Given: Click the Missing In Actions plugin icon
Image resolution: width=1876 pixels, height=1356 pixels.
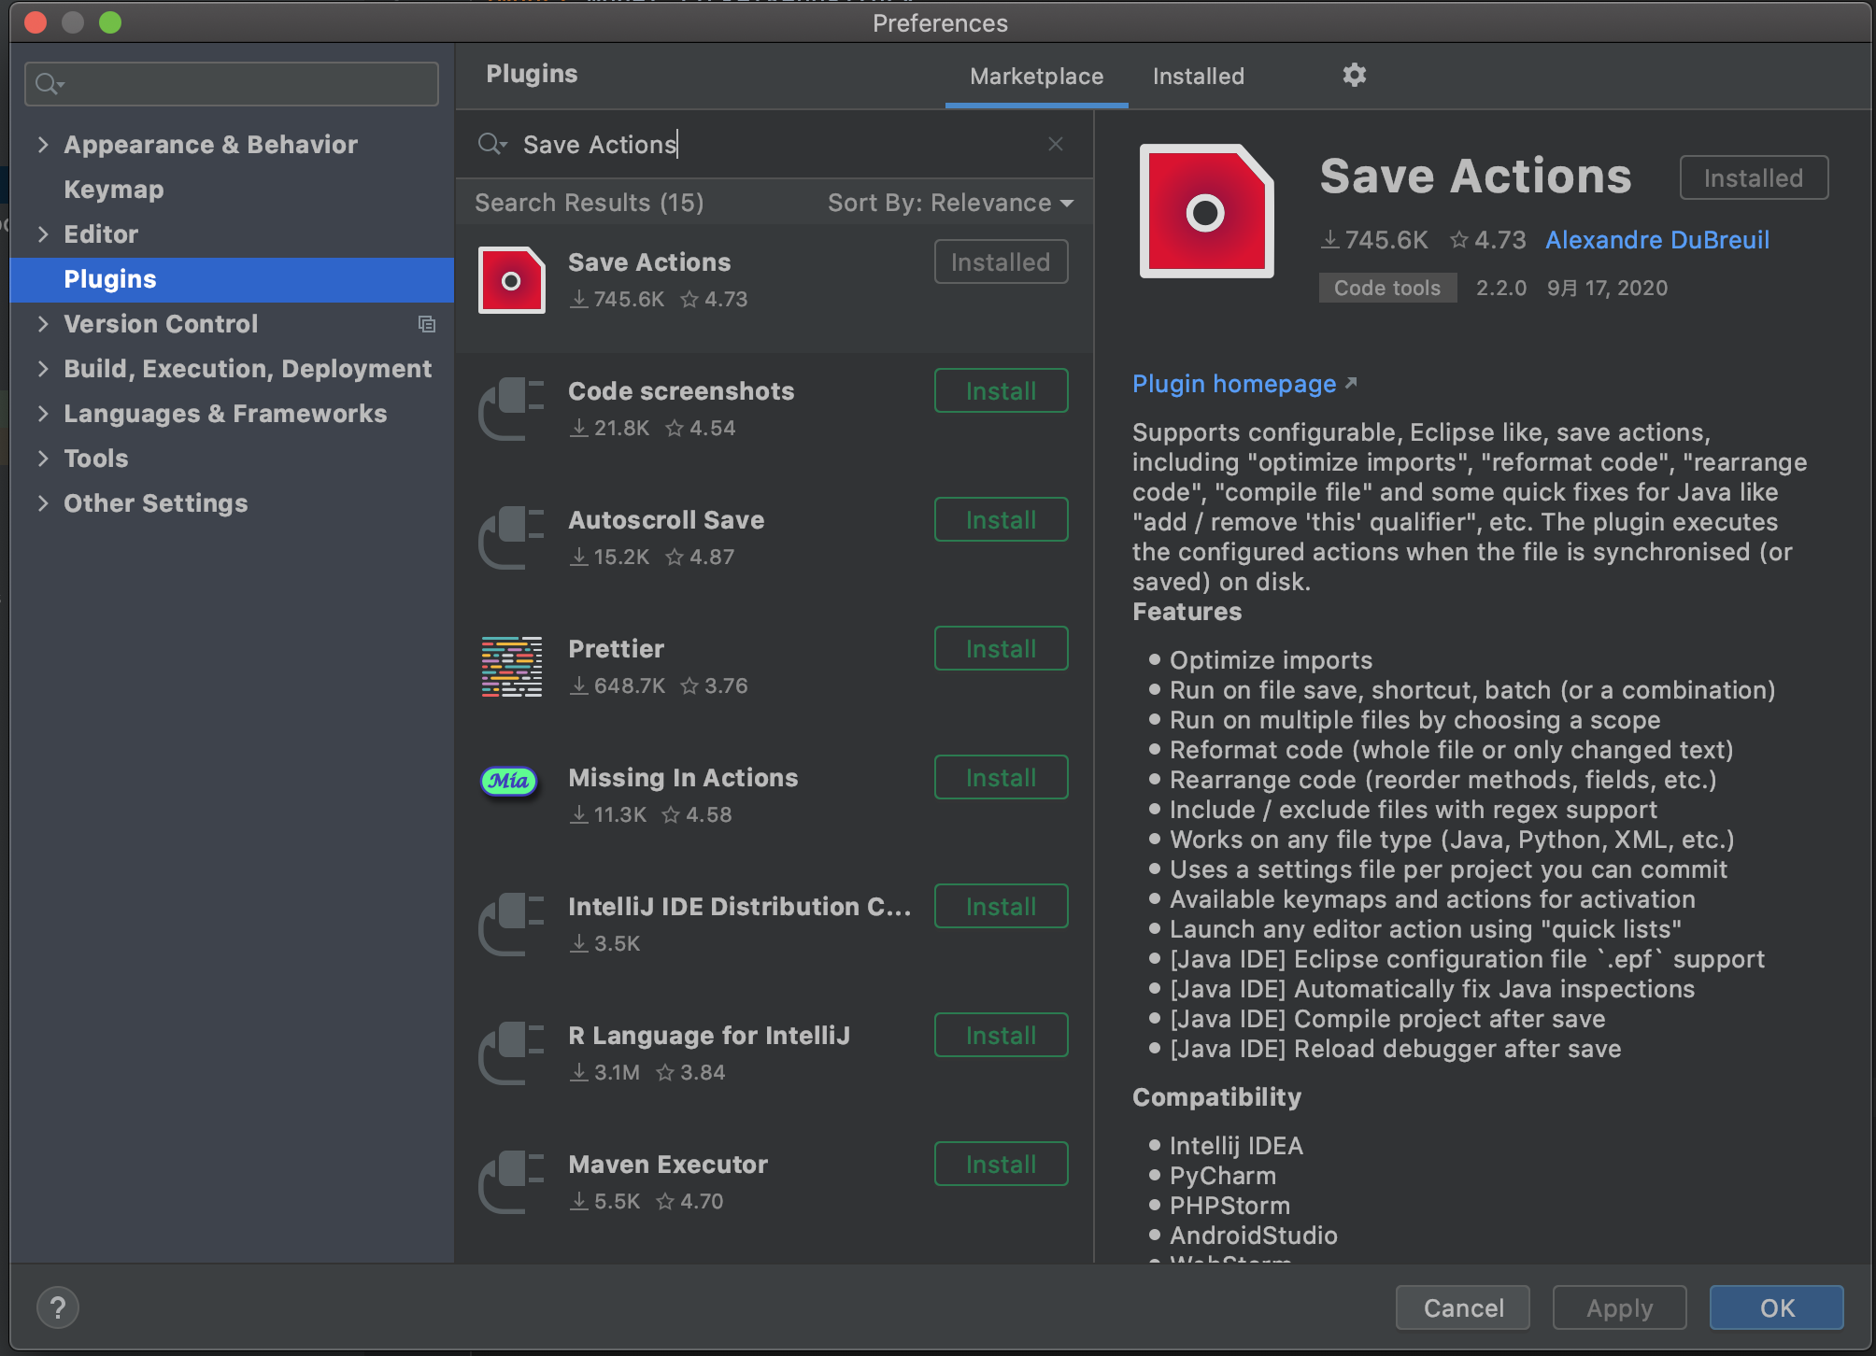Looking at the screenshot, I should tap(509, 781).
